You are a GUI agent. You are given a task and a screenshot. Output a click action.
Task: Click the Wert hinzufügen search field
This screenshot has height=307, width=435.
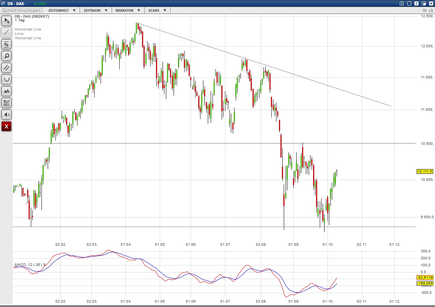tap(22, 10)
